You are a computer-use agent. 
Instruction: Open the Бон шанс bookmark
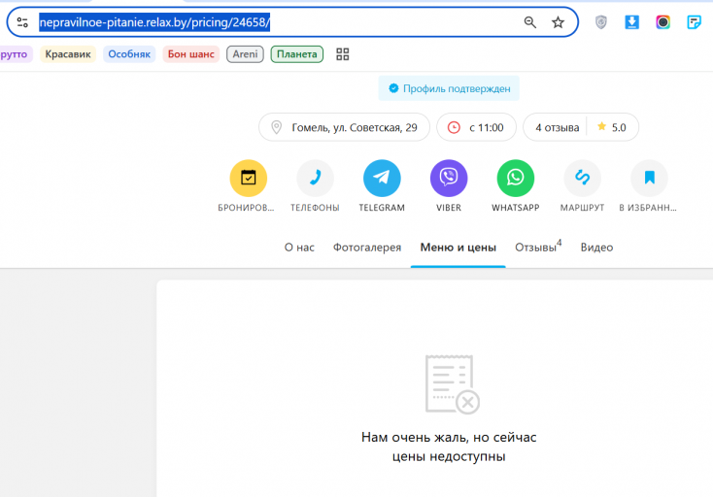click(x=191, y=54)
